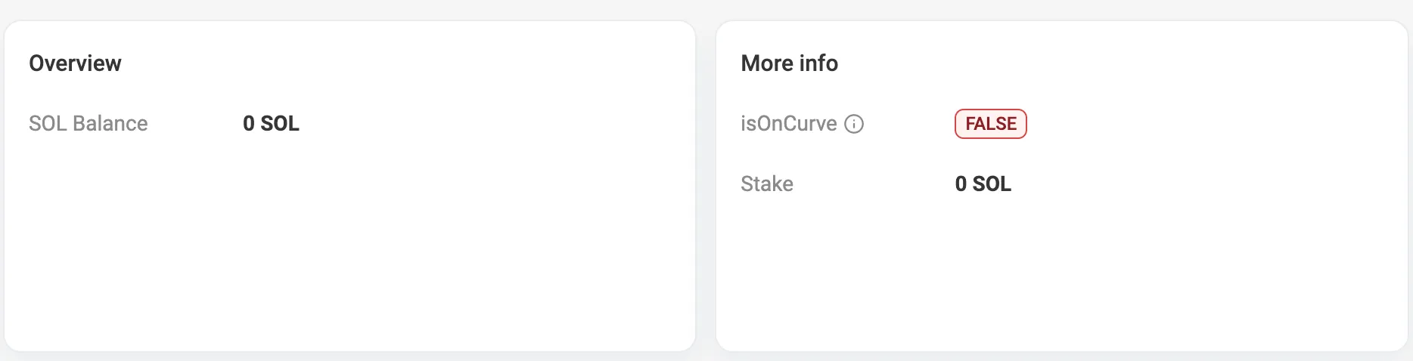This screenshot has height=361, width=1413.
Task: Click the info icon beside isOnCurve
Action: point(854,124)
